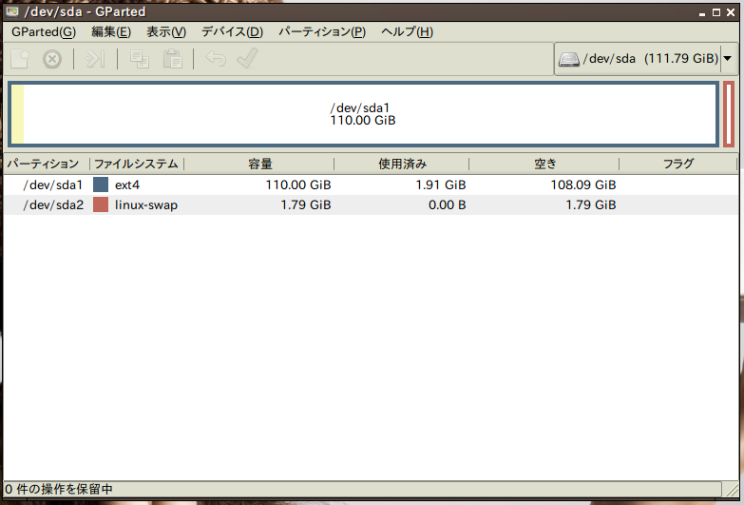Click the Undo last operation icon
Screen dimensions: 744x505
(x=216, y=59)
